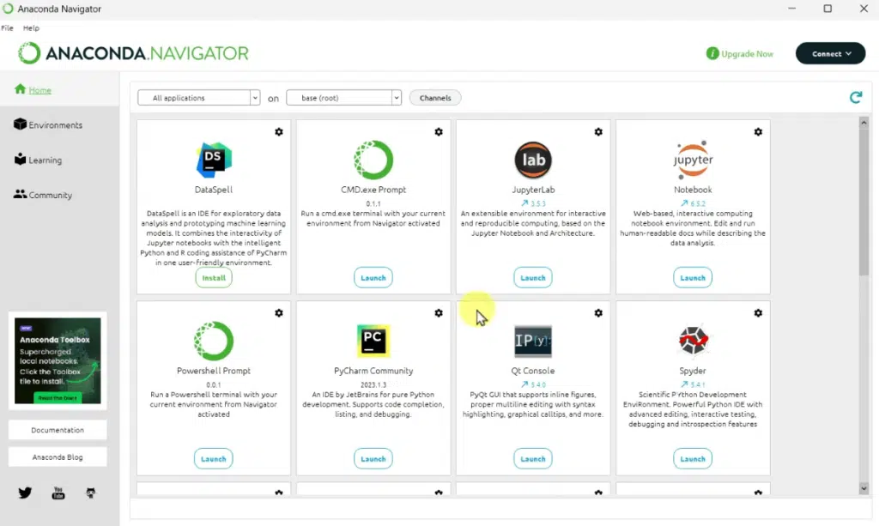
Task: Open the Connect dropdown button
Action: 830,53
